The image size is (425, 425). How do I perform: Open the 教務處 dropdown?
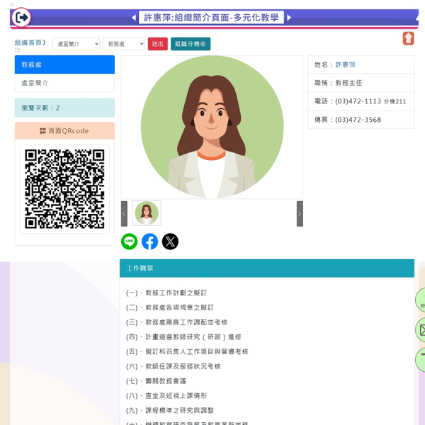124,44
